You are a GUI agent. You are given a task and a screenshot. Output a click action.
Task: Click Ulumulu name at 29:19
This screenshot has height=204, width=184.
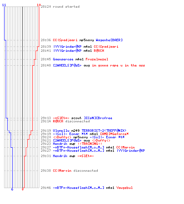pyautogui.click(x=61, y=131)
